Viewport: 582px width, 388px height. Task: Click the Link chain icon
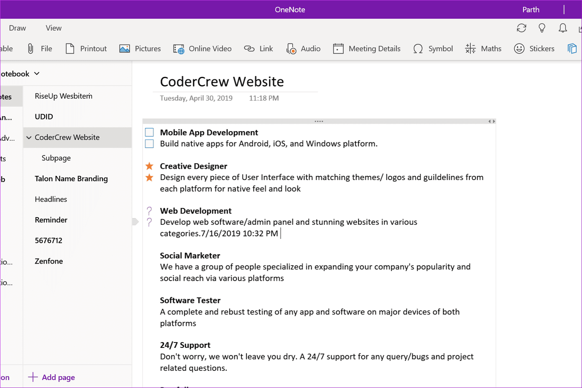249,49
